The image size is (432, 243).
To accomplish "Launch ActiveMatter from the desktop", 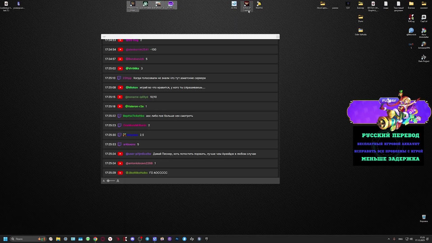I will [x=145, y=5].
